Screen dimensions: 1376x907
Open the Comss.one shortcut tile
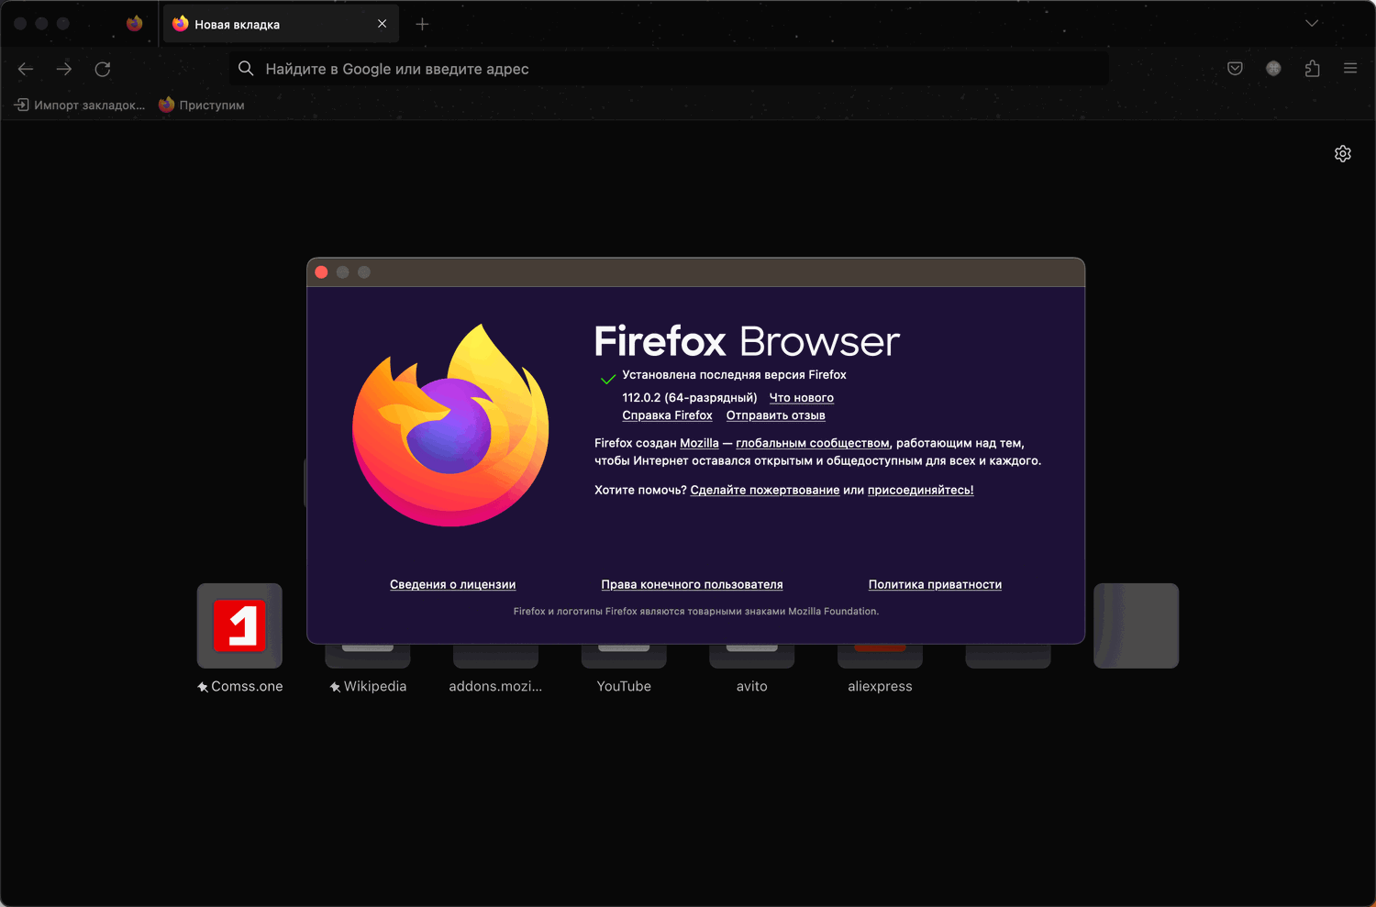click(x=240, y=625)
